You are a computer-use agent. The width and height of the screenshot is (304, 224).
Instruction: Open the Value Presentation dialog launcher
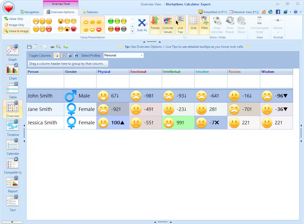click(184, 37)
